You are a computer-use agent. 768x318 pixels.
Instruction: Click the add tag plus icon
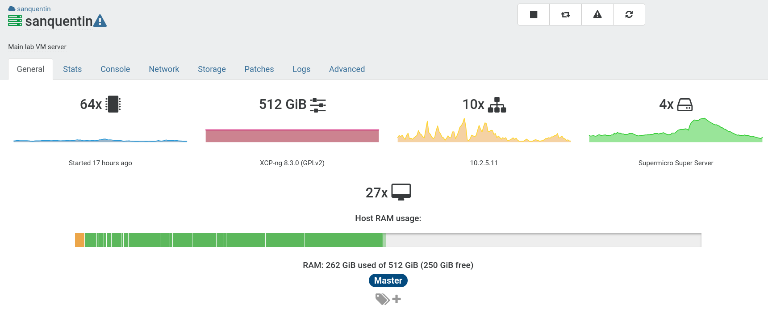[397, 299]
